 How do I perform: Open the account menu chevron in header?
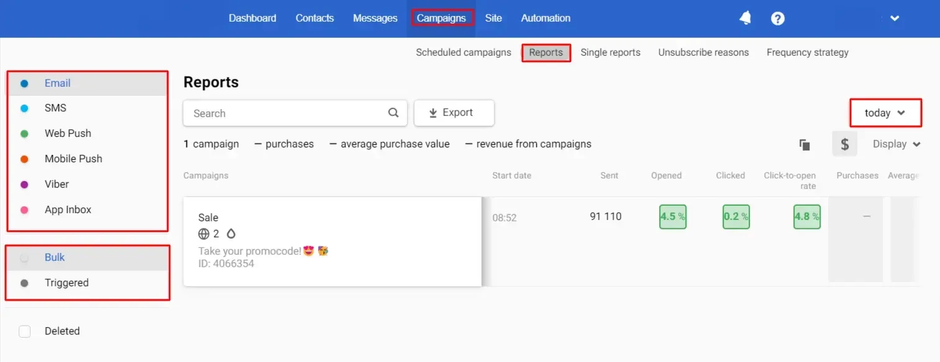(x=895, y=19)
